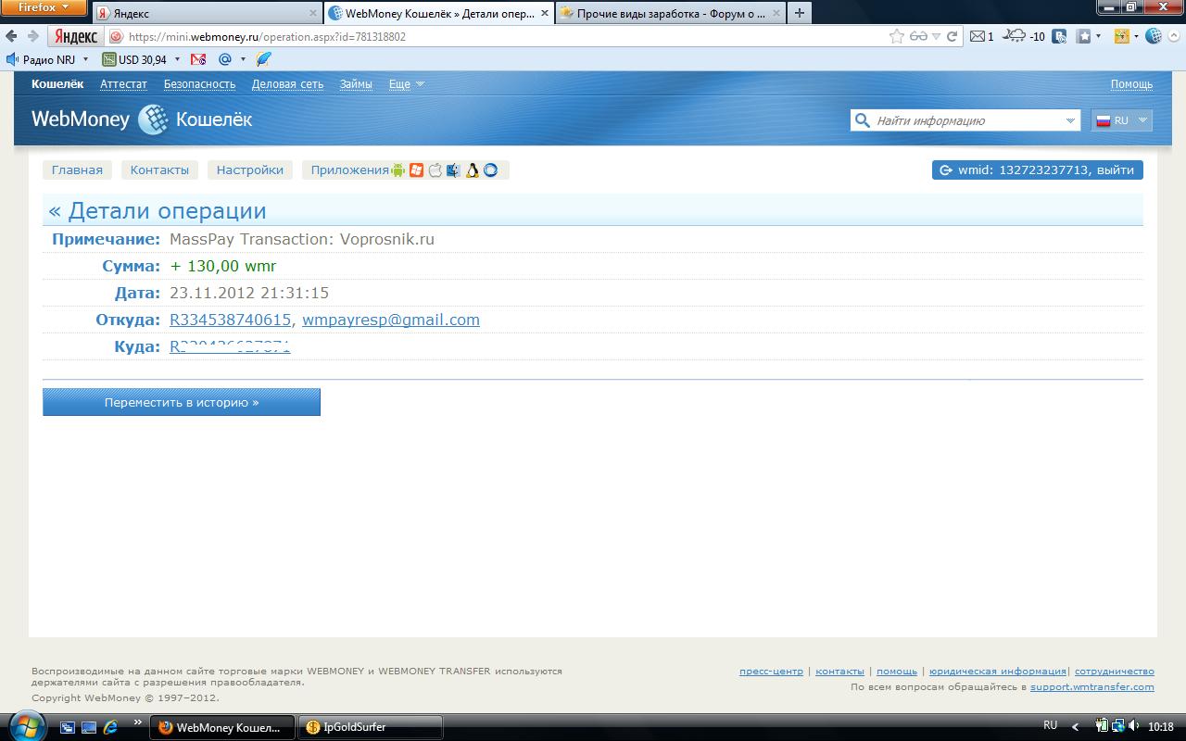Viewport: 1186px width, 741px height.
Task: Switch to the Яндекс tab
Action: click(x=206, y=13)
